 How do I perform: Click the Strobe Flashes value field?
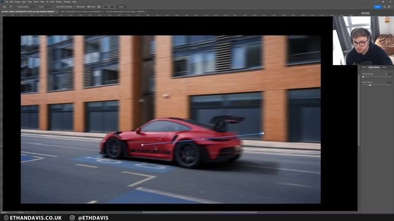coord(388,82)
